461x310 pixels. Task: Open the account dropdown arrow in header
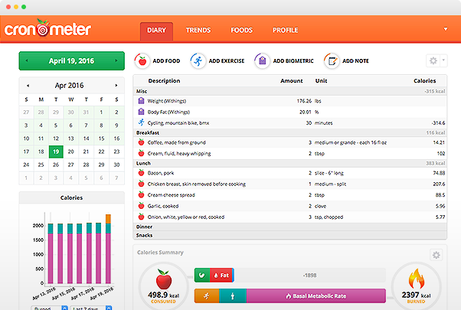446,29
